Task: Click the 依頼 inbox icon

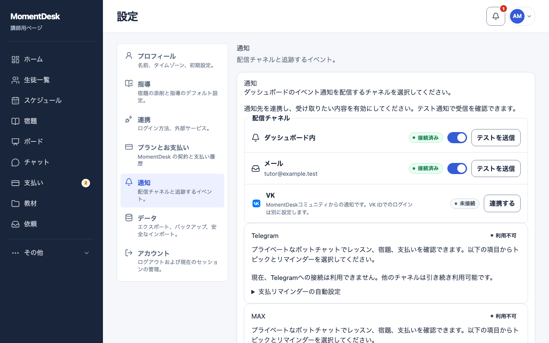Action: (15, 224)
